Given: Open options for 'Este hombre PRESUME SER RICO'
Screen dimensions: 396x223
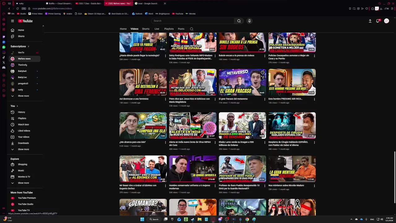Looking at the screenshot, I should (x=314, y=99).
